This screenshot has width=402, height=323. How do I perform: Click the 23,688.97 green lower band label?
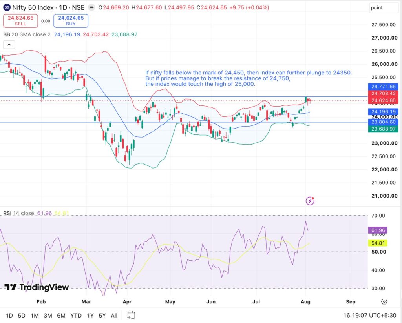[x=383, y=129]
